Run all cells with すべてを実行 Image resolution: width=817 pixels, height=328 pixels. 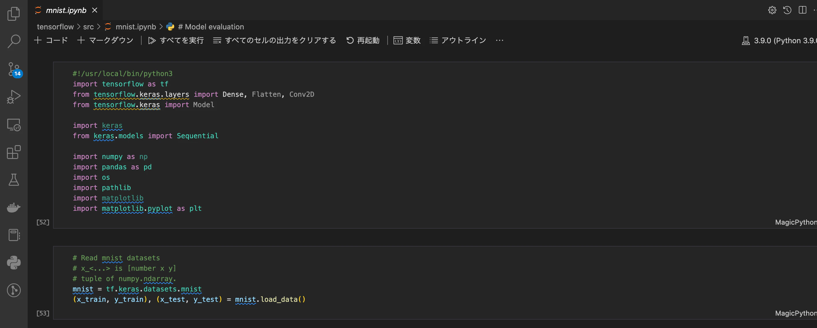[x=176, y=41]
